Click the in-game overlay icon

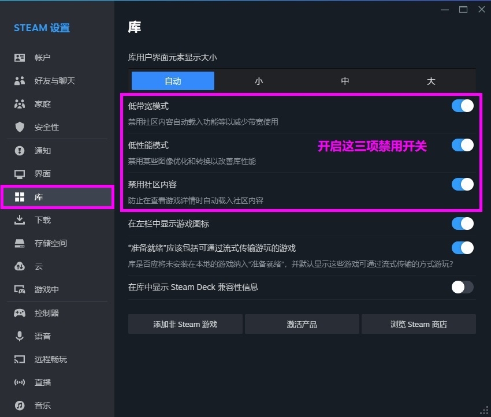(20, 289)
